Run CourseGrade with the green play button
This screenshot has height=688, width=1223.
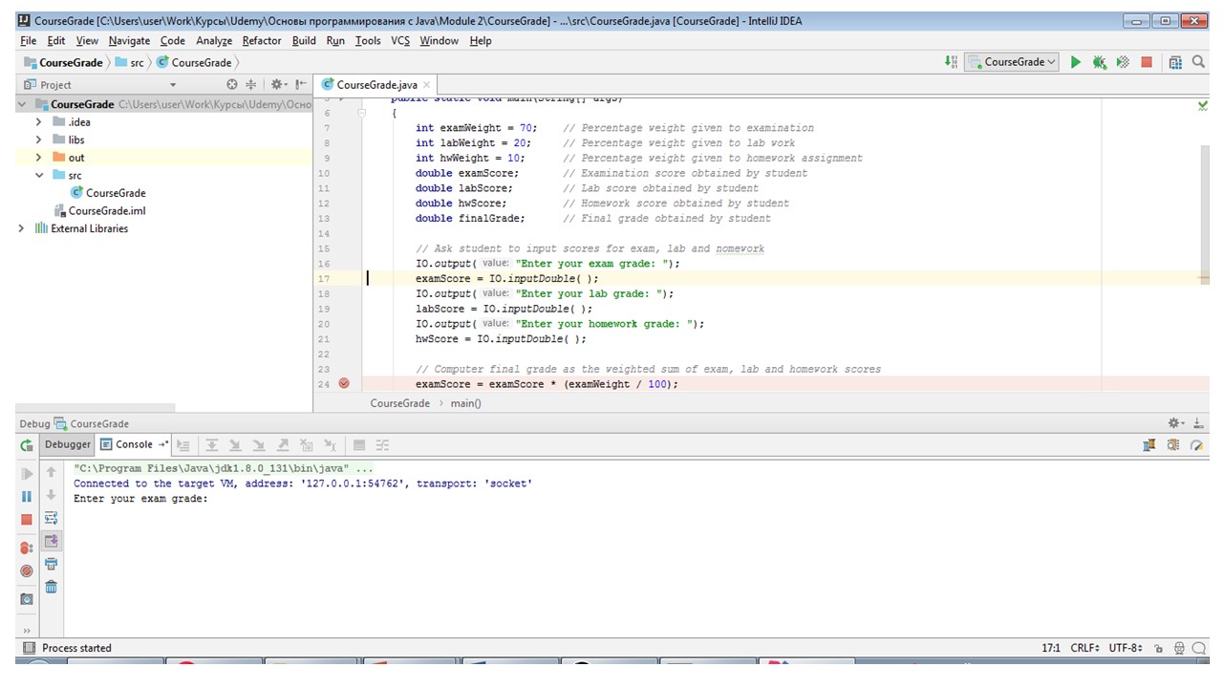pos(1075,62)
